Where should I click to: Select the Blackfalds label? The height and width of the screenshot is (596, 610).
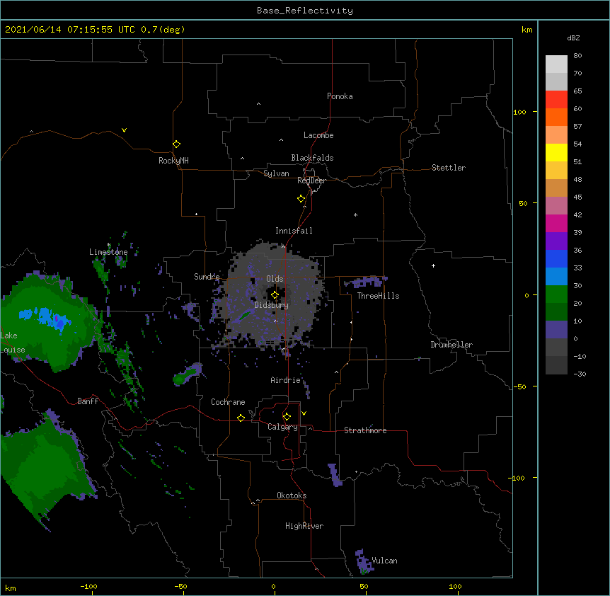pos(312,158)
